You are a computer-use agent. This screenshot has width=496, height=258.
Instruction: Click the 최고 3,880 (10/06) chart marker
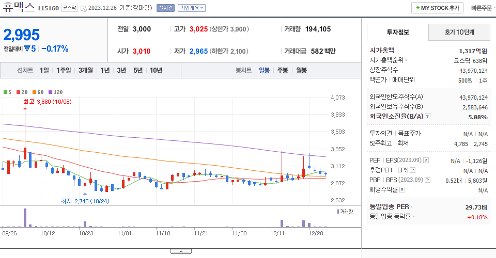(x=48, y=102)
